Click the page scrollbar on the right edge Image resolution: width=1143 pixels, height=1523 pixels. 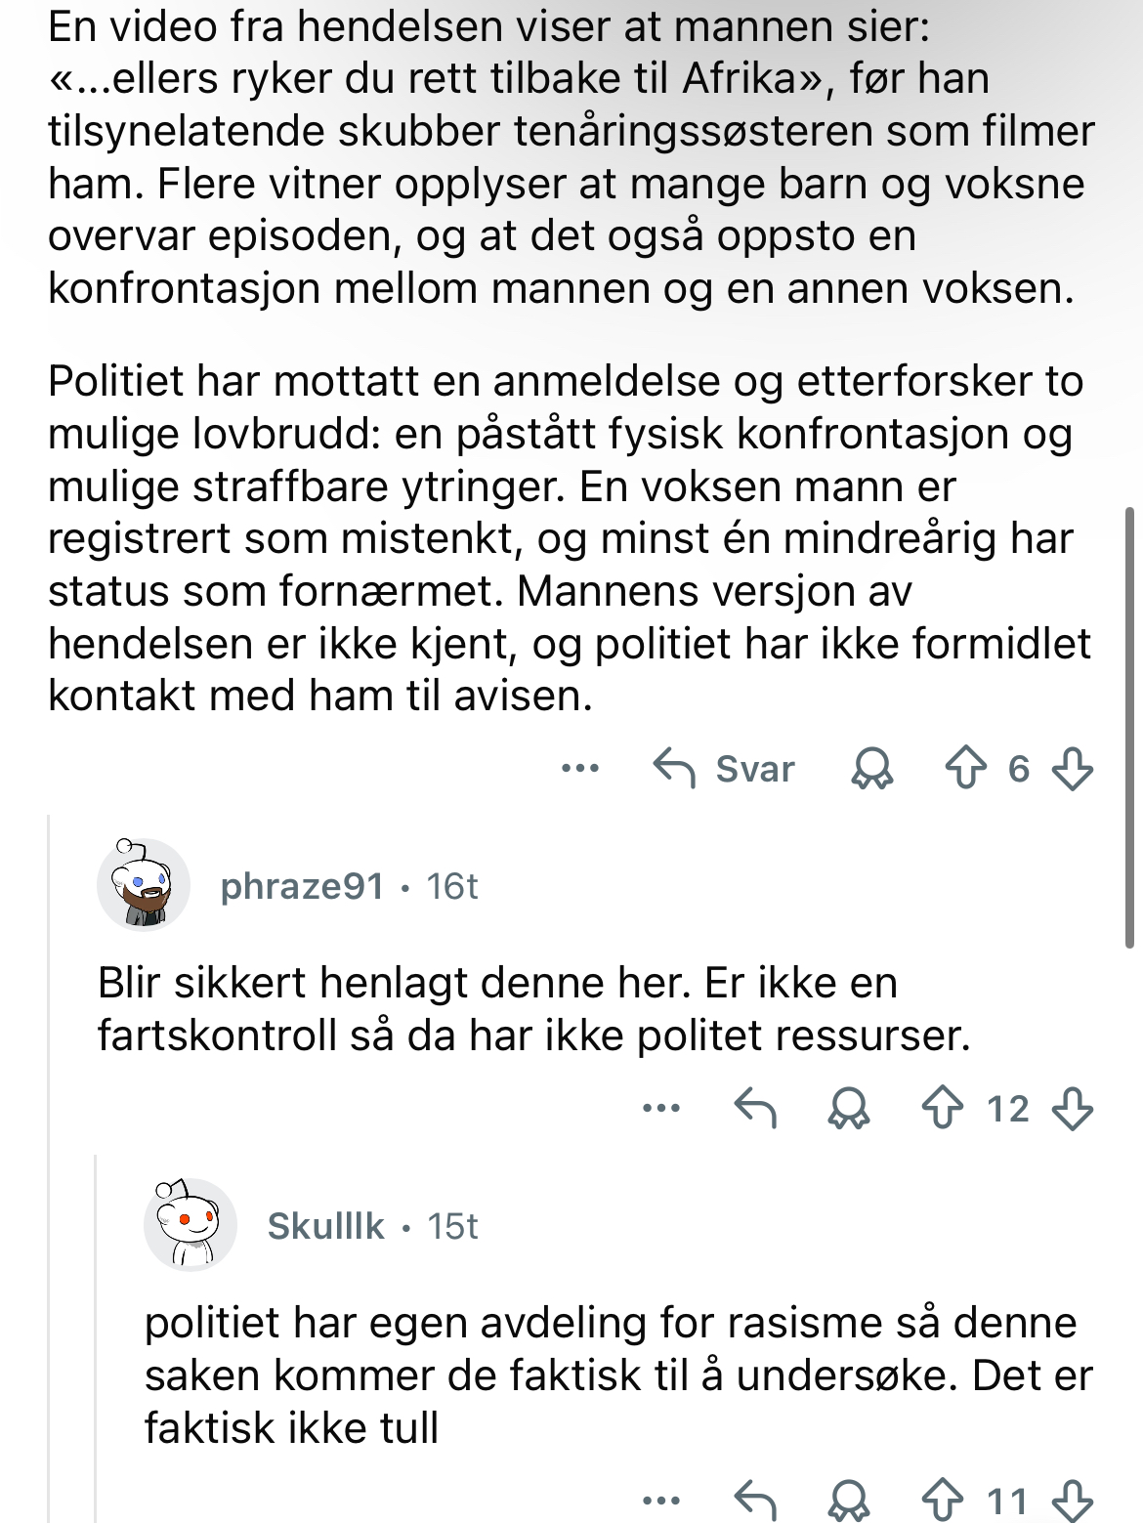1130,728
